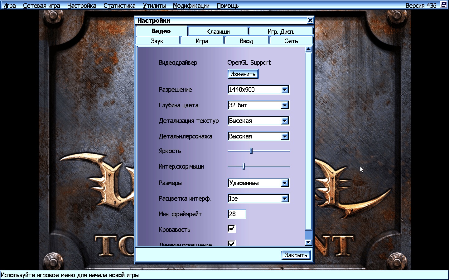Click the Видеодрайвер label

coord(178,63)
